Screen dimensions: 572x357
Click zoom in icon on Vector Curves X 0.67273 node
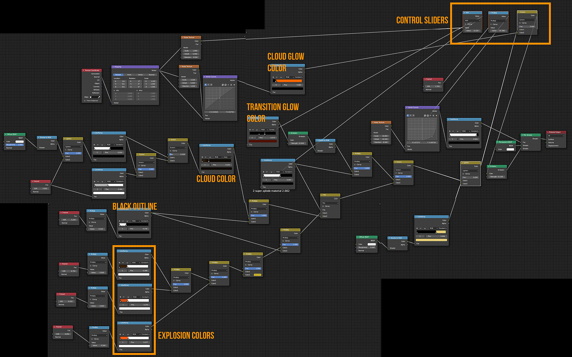[425, 116]
